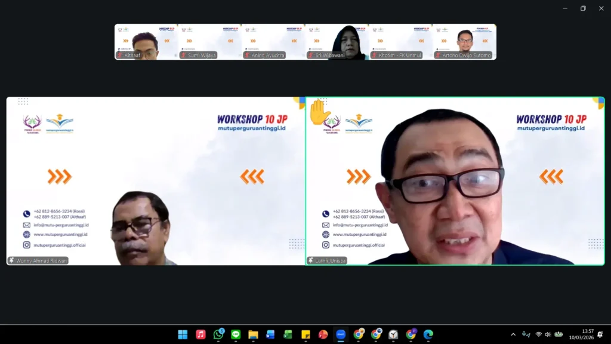Open the volume control in system tray
611x344 pixels.
[x=548, y=334]
